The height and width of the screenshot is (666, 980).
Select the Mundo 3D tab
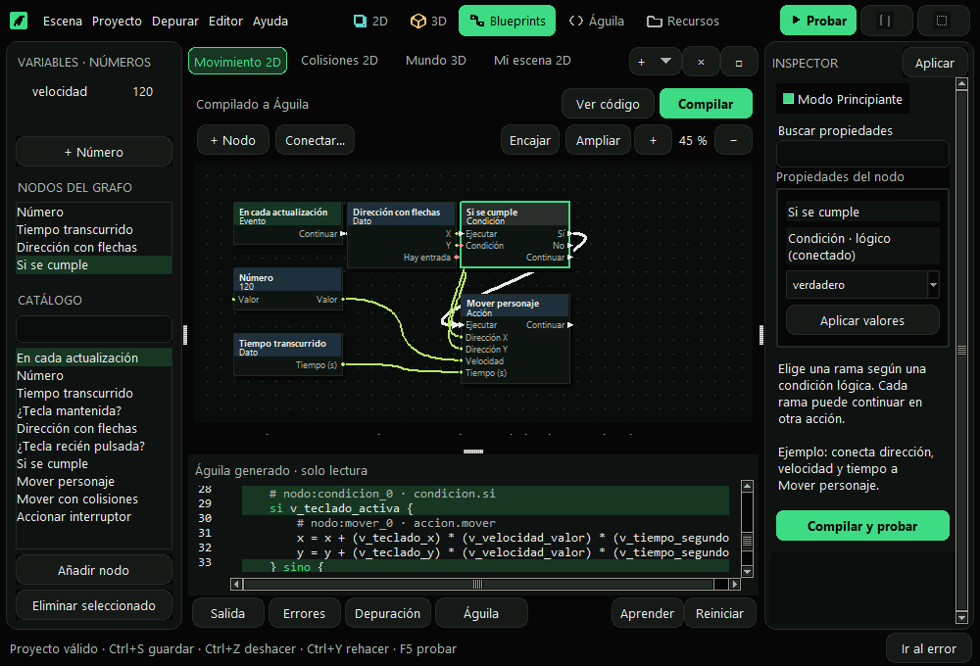coord(436,61)
